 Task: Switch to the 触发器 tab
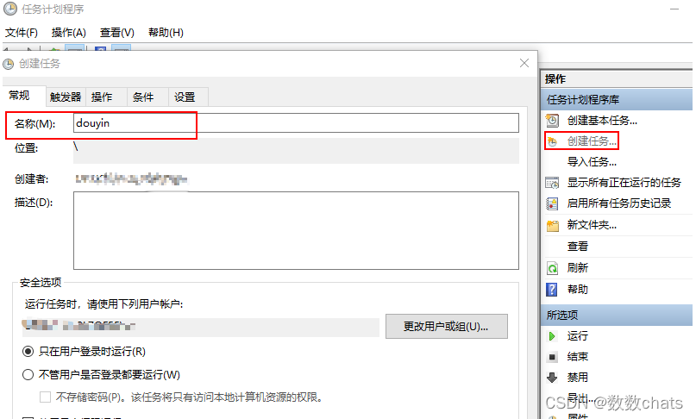pyautogui.click(x=66, y=97)
